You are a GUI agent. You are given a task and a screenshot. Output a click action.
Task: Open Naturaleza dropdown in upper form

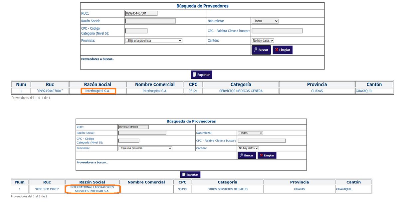click(x=265, y=21)
